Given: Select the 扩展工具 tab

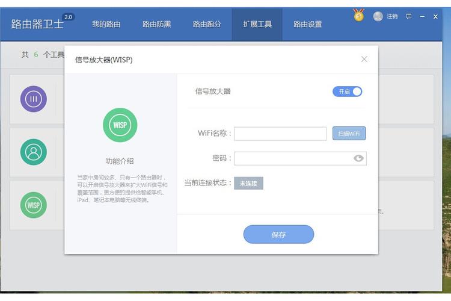Looking at the screenshot, I should tap(257, 25).
